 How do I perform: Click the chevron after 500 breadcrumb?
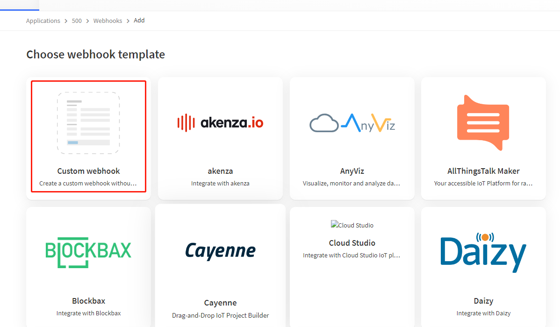pos(87,21)
